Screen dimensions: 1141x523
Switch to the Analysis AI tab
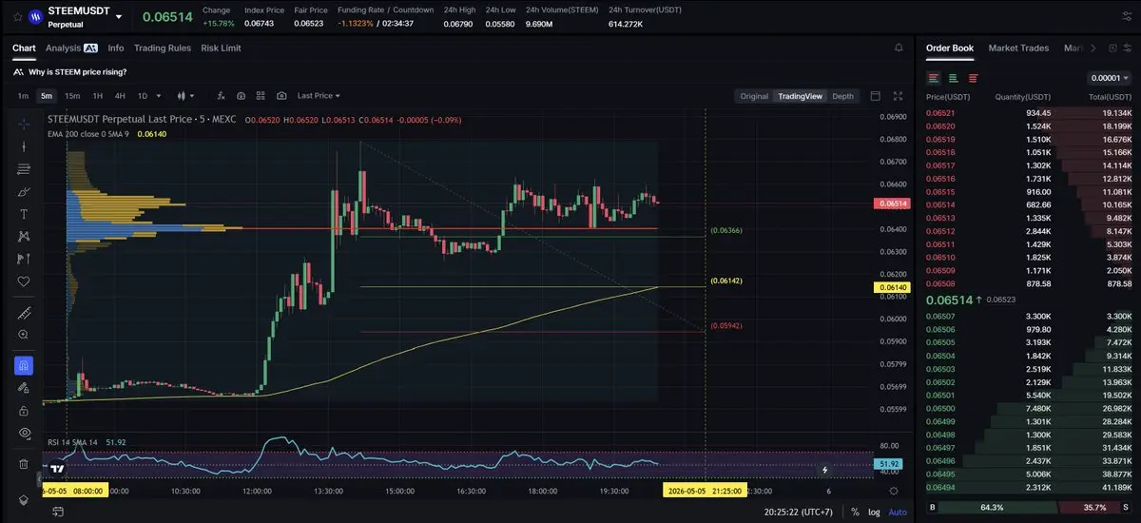[71, 48]
